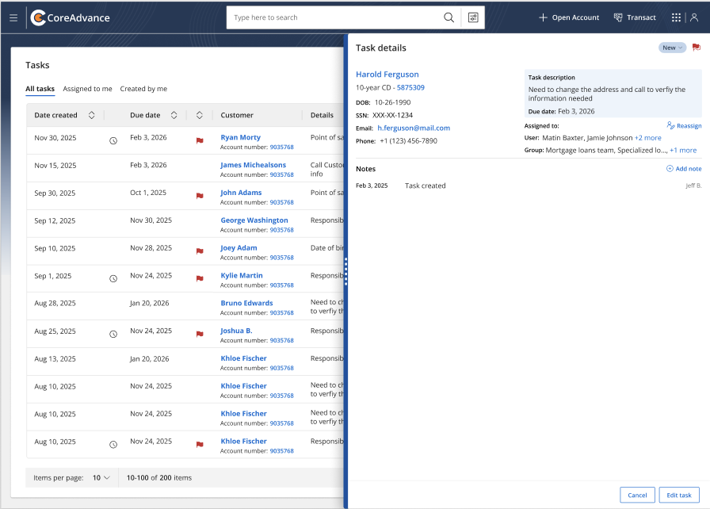This screenshot has width=710, height=509.
Task: Click Add note
Action: pyautogui.click(x=684, y=168)
